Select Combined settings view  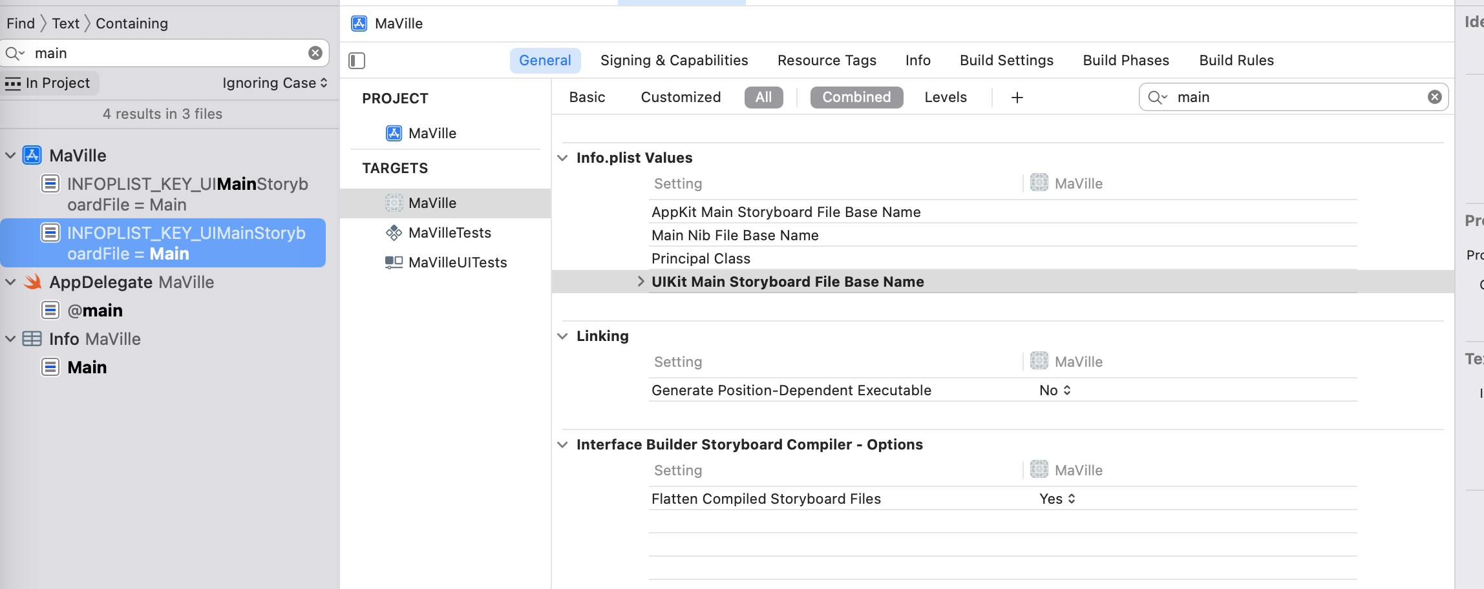coord(856,97)
